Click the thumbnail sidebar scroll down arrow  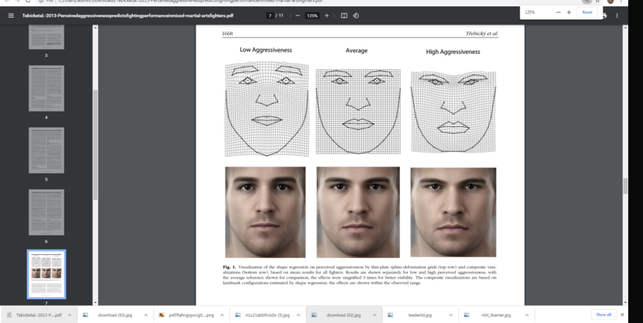pos(96,302)
